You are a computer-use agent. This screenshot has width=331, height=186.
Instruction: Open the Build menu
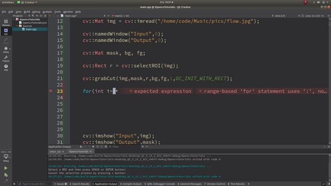(27, 12)
